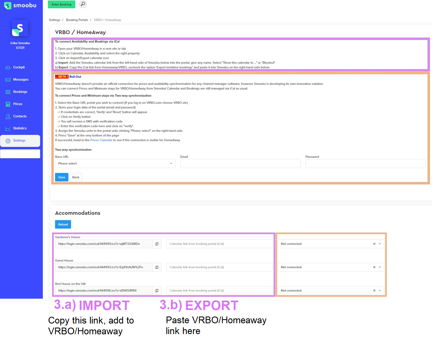Click the Roll-Out link text
This screenshot has height=340, width=434.
(75, 77)
